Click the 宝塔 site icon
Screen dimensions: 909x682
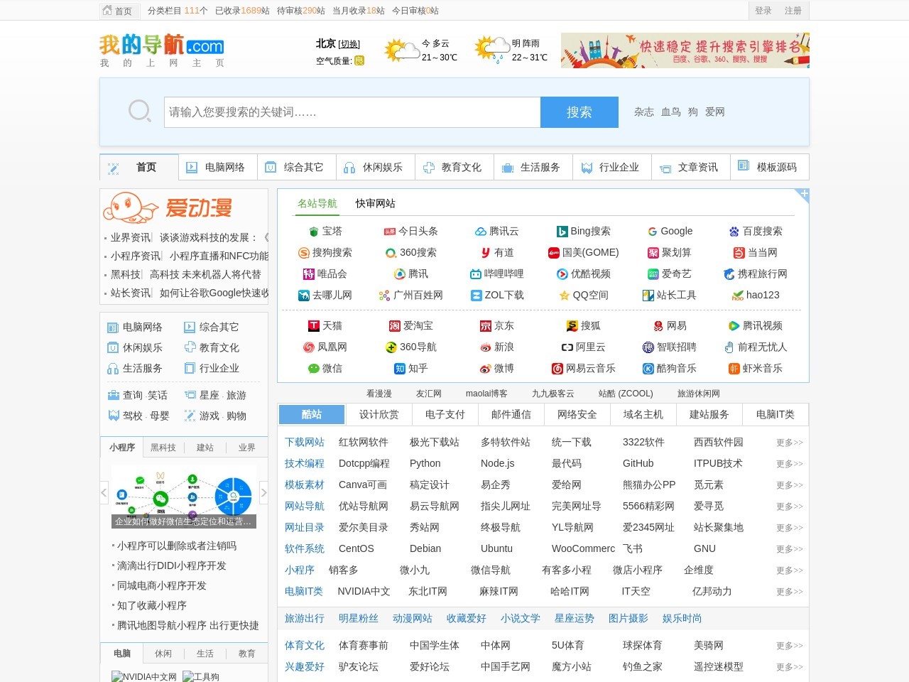314,232
